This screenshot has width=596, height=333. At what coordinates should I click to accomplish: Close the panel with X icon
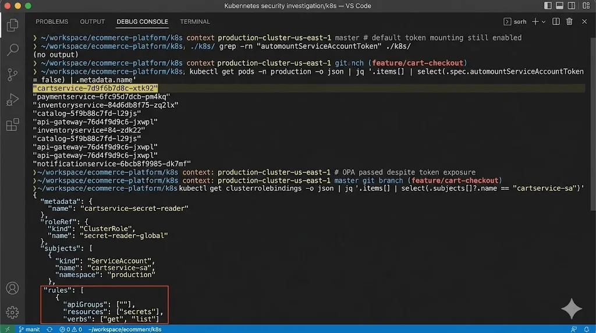(x=584, y=22)
